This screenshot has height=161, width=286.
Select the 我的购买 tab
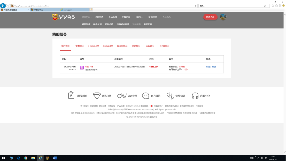(65, 46)
